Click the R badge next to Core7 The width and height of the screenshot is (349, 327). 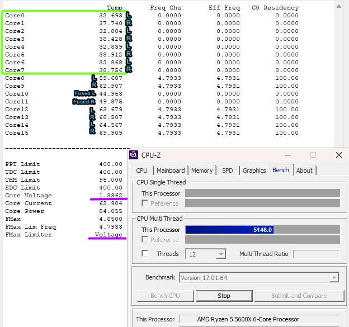[129, 69]
